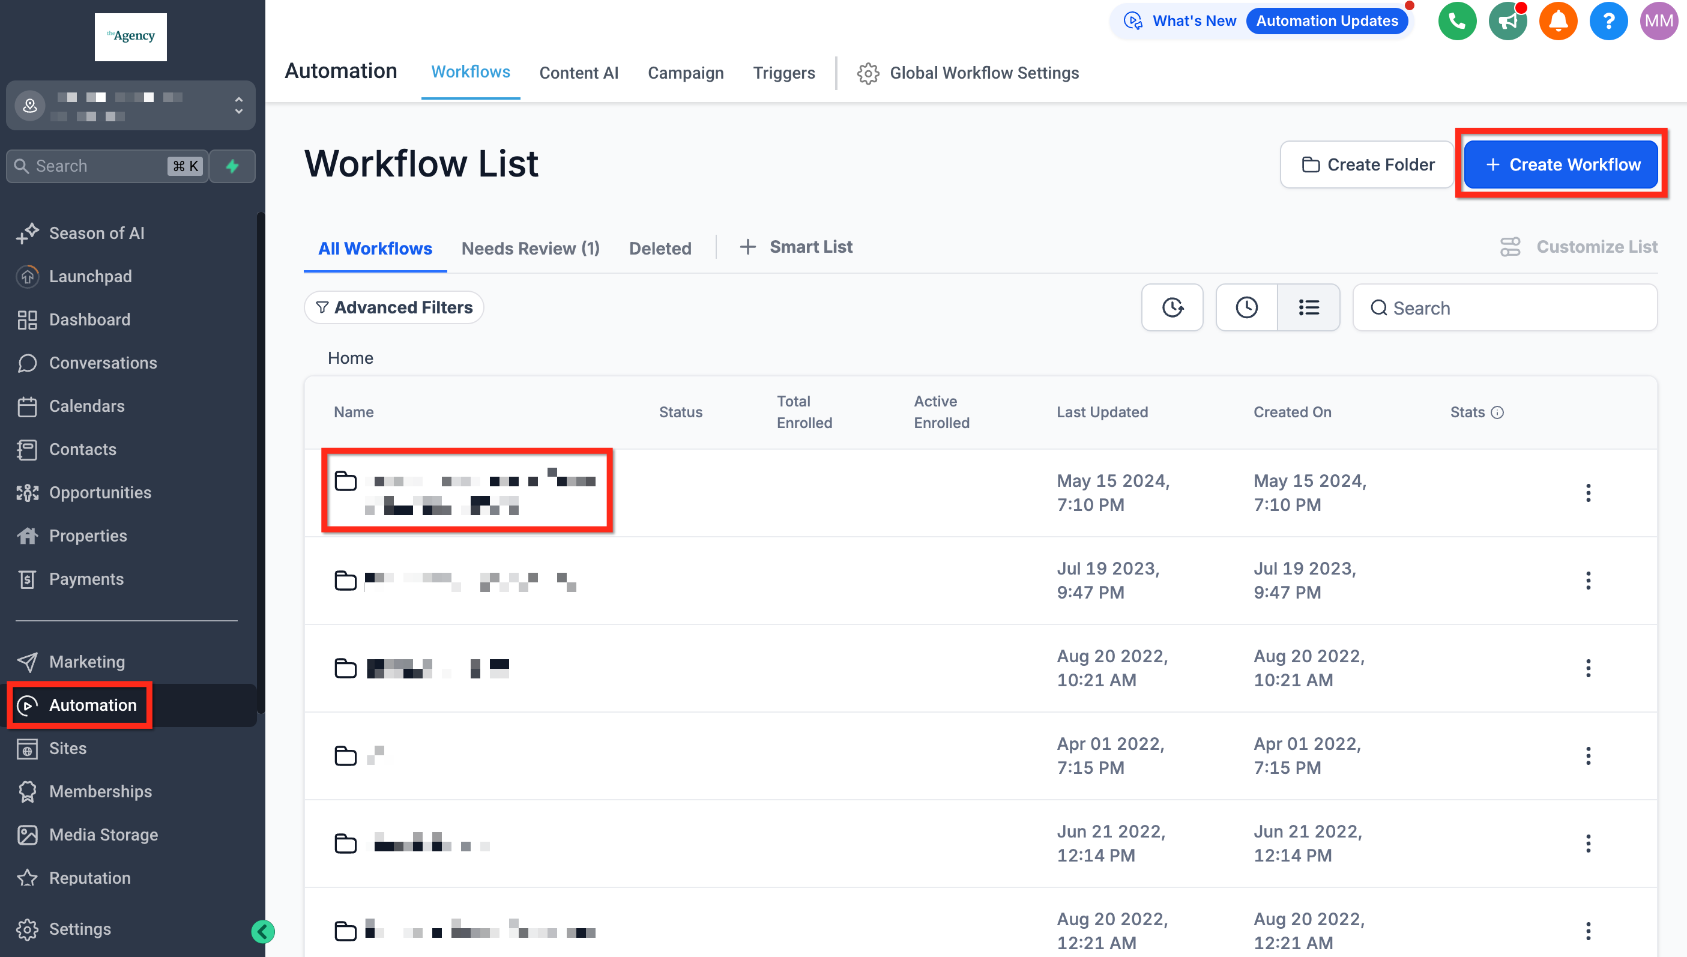Expand the account location switcher

[x=238, y=105]
